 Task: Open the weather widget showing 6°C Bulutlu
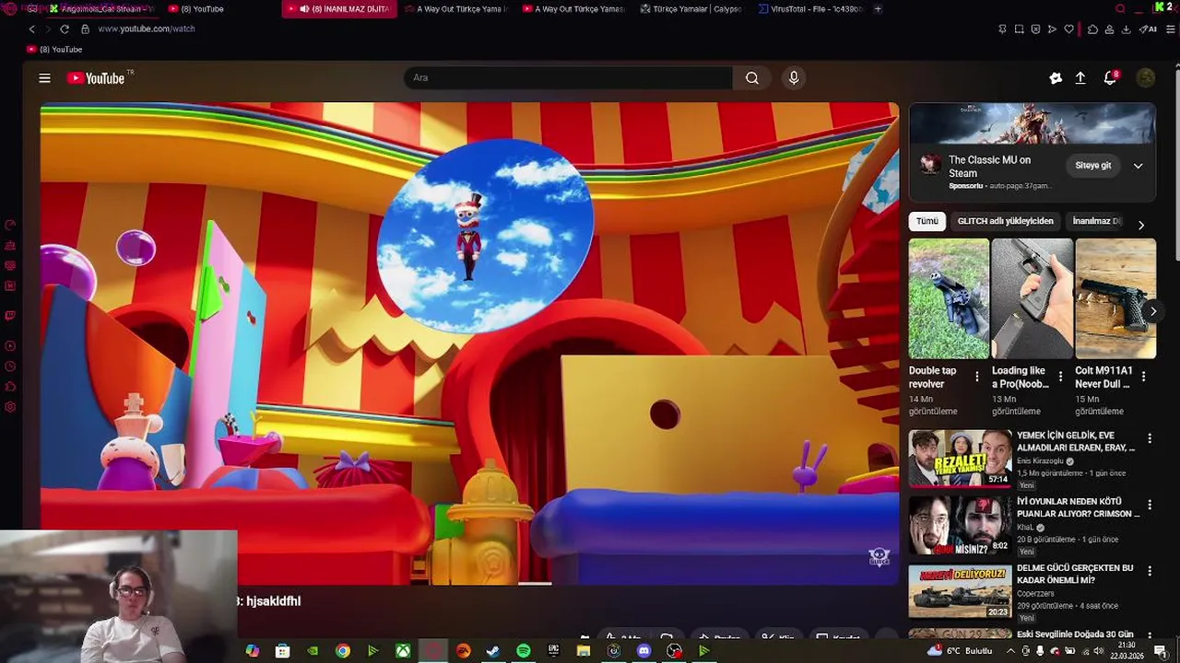[x=960, y=651]
